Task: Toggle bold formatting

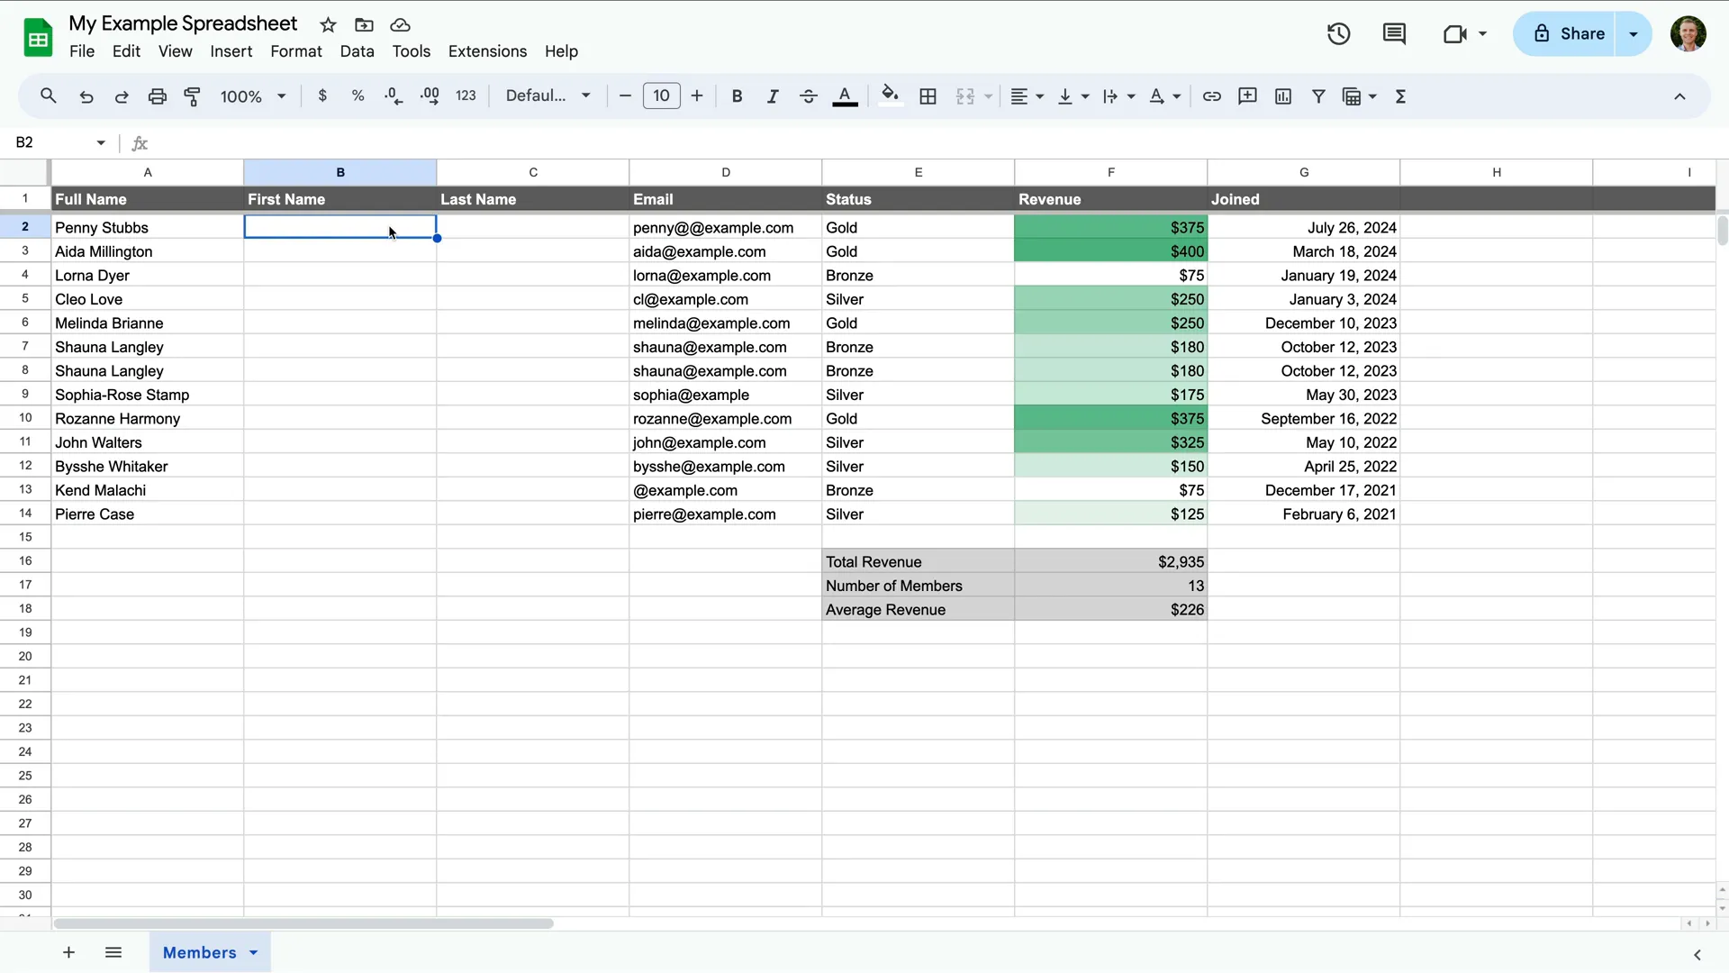Action: [737, 95]
